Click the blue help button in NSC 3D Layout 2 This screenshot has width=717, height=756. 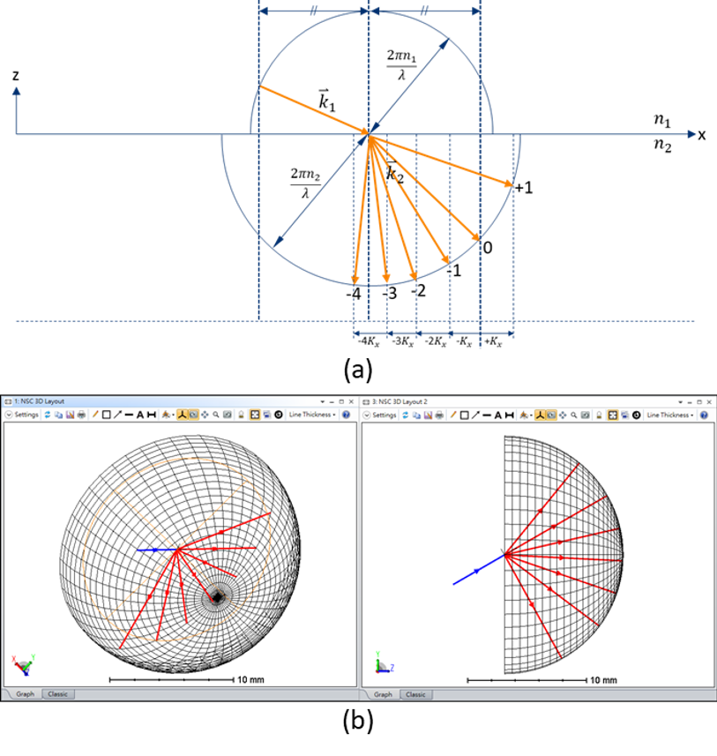704,415
